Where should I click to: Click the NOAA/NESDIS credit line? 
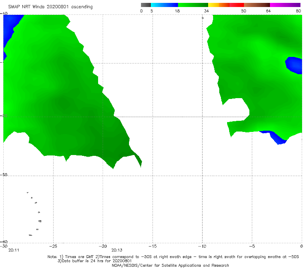tap(170, 266)
